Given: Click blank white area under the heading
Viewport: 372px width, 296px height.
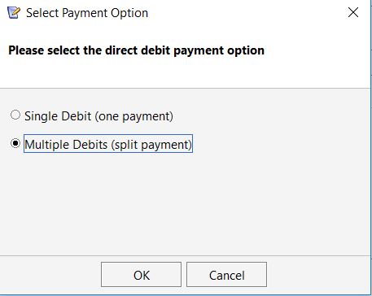Looking at the screenshot, I should click(x=185, y=73).
